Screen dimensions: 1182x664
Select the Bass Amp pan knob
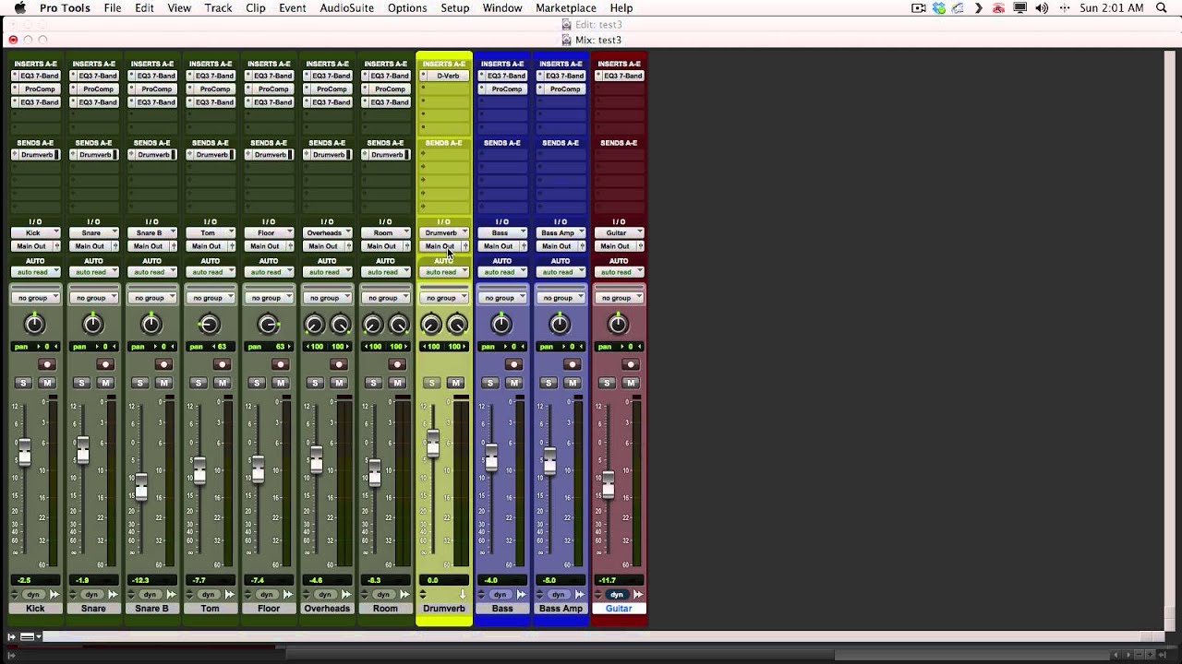click(x=559, y=324)
